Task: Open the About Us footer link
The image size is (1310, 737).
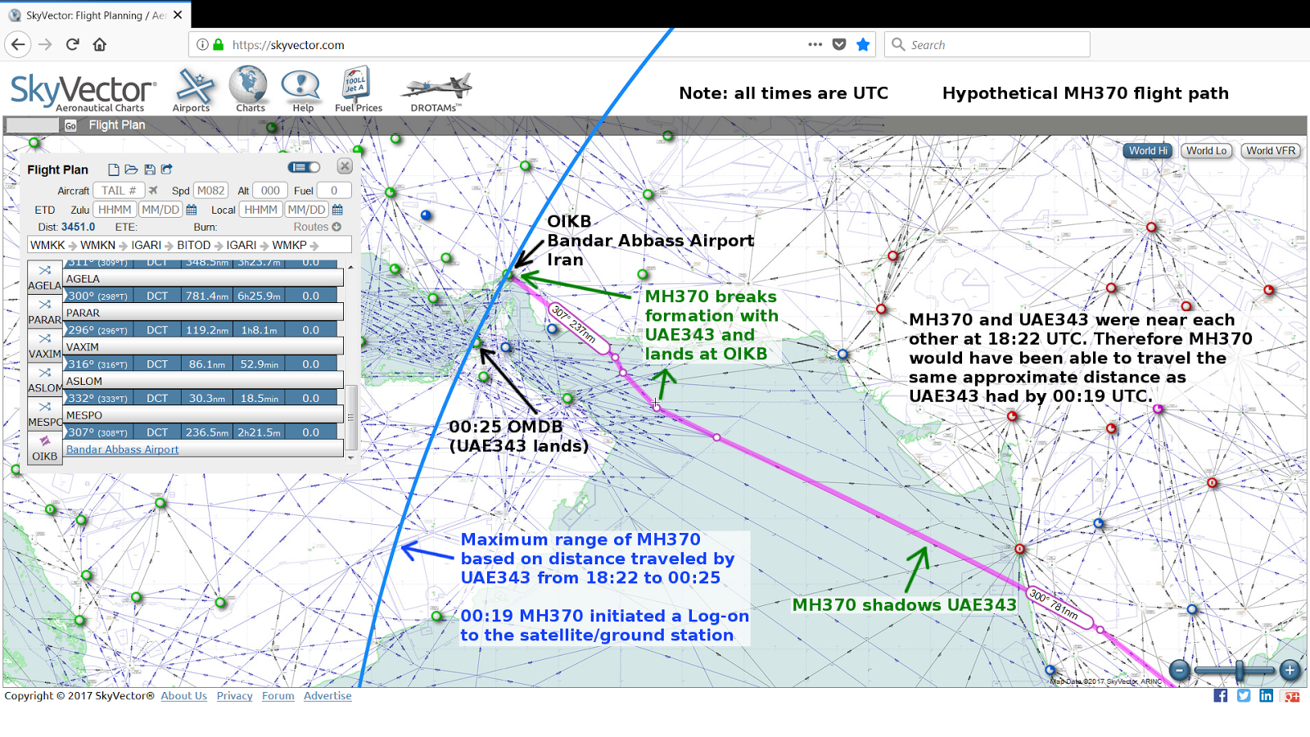Action: coord(184,696)
